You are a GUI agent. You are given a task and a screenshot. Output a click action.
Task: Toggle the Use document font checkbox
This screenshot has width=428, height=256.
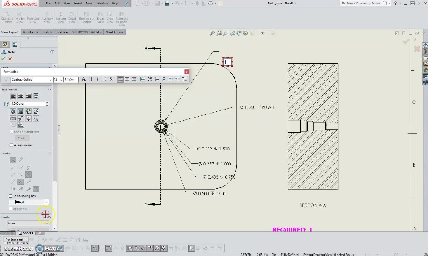pos(12,132)
